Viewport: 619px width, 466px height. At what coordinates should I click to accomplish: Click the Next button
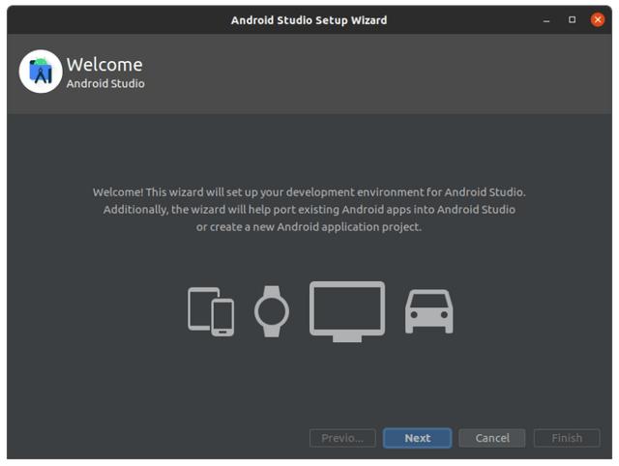(417, 438)
